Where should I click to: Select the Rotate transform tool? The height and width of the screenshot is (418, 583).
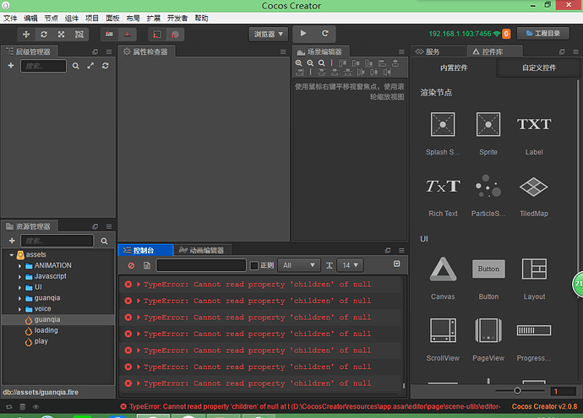click(44, 35)
